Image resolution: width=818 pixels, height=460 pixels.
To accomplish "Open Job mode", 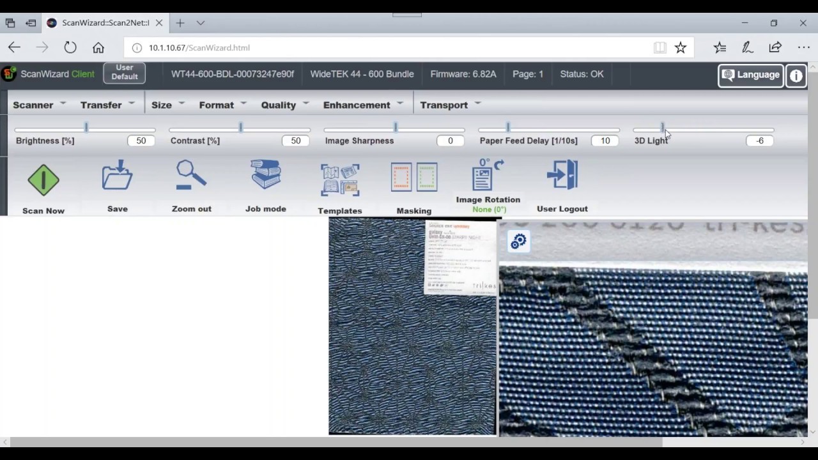I will coord(265,180).
